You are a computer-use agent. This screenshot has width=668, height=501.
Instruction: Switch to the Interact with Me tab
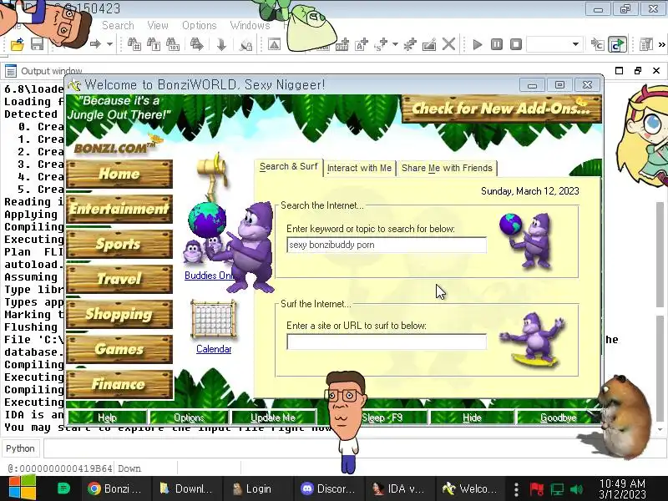(x=359, y=169)
